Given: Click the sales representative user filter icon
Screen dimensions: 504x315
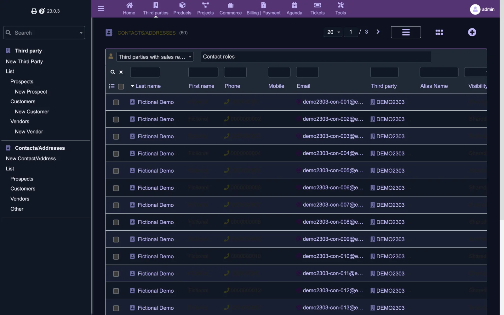Looking at the screenshot, I should tap(111, 56).
